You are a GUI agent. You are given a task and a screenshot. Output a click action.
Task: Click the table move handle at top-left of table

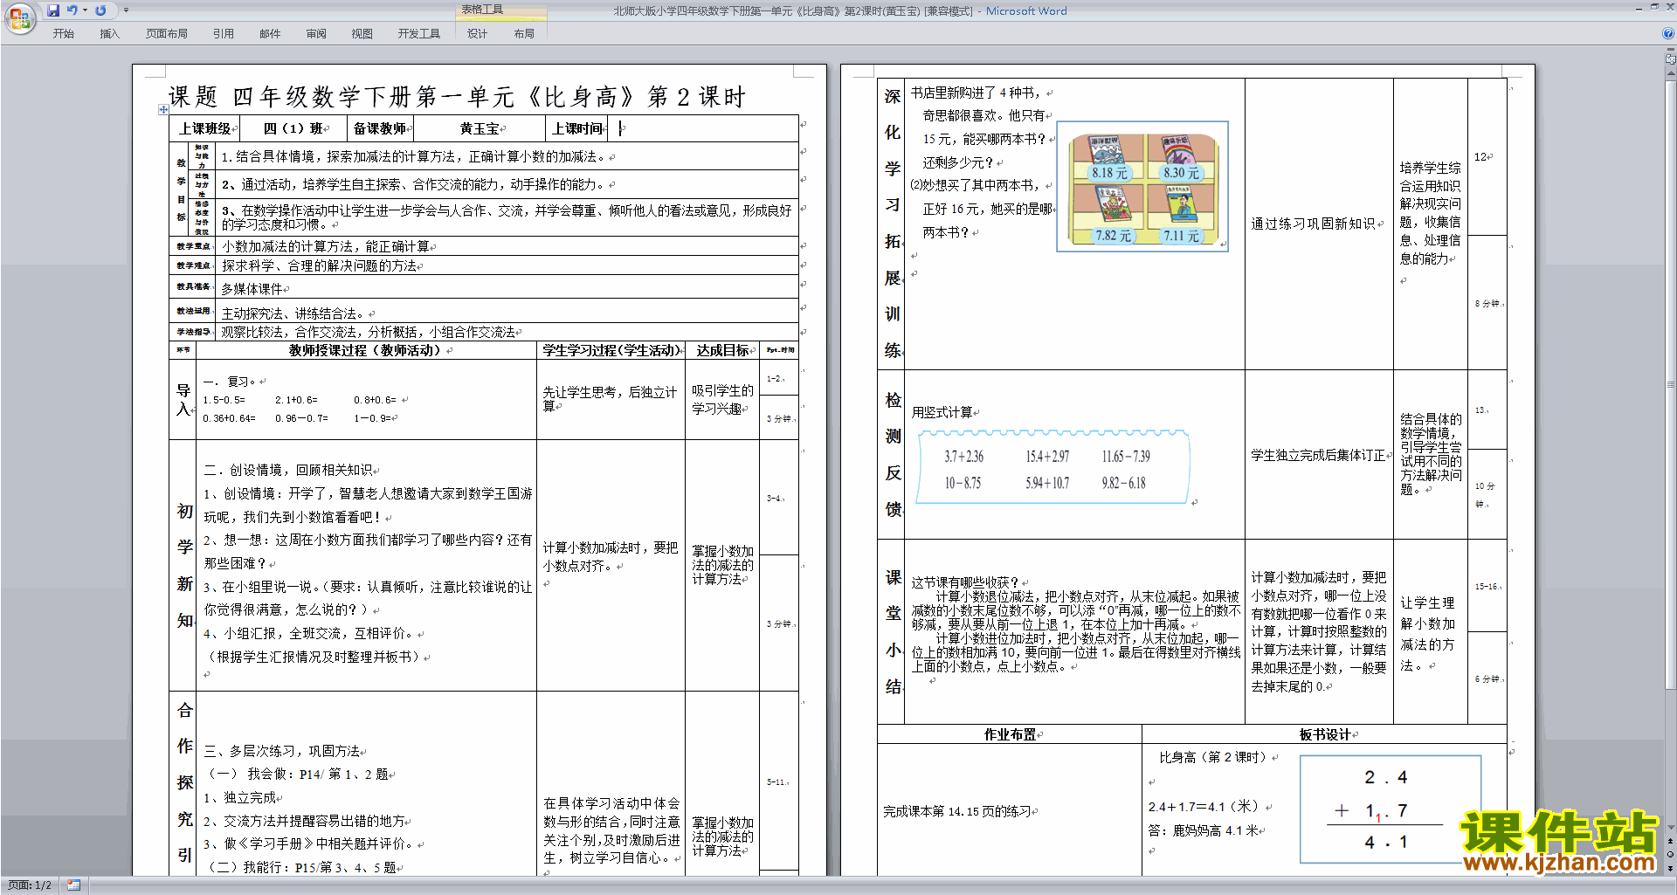[163, 109]
